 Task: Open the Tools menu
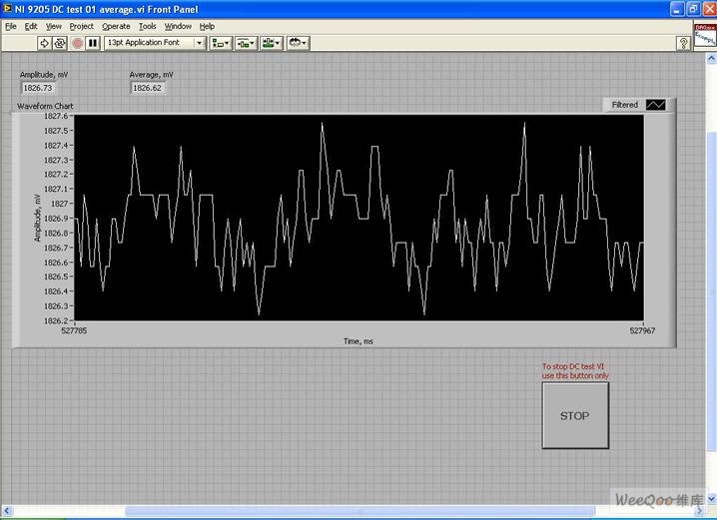[x=148, y=26]
